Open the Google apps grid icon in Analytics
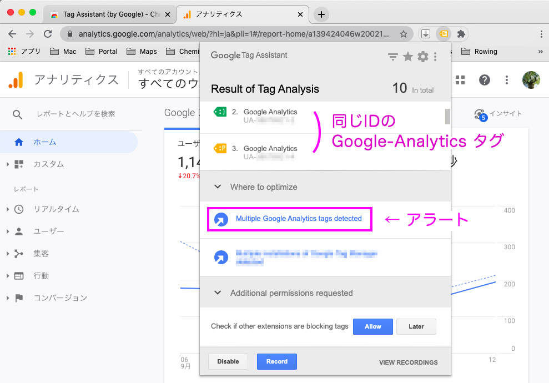Screen dimensions: 549x383 click(x=460, y=80)
